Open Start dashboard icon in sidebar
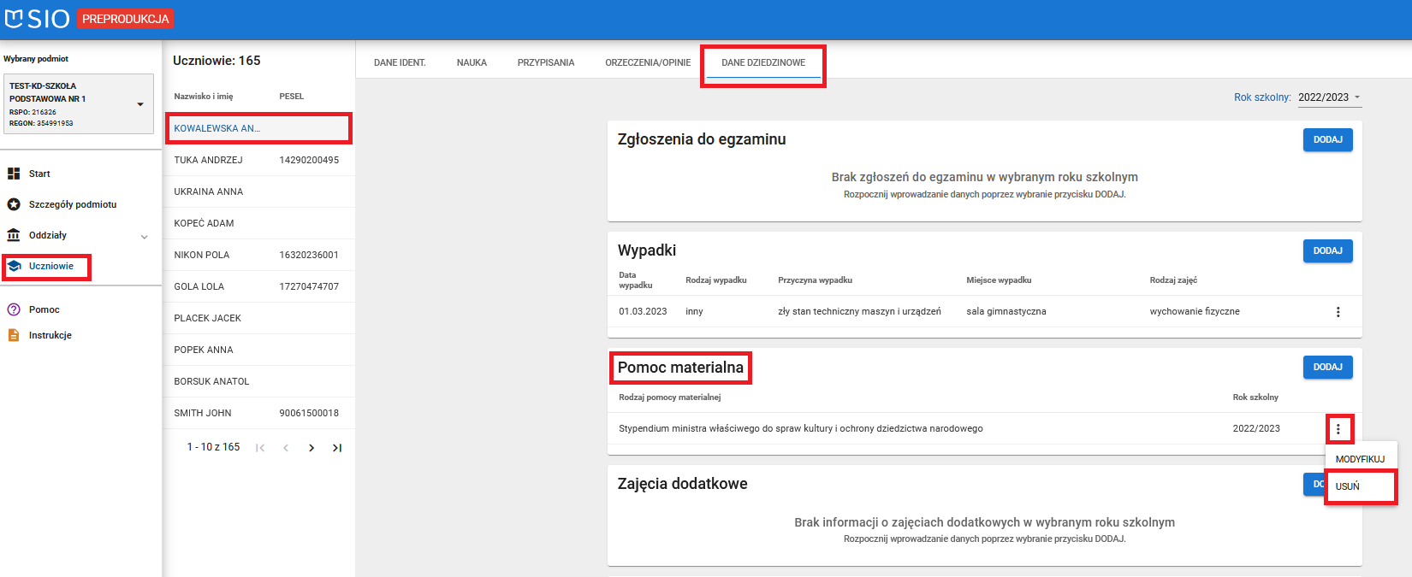This screenshot has width=1412, height=577. (14, 174)
